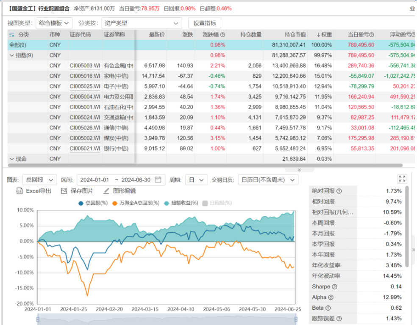
Task: Click the help icon next to 涨跌幅 header
Action: [x=222, y=35]
